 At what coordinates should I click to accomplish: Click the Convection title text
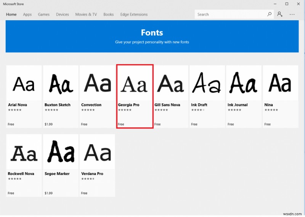91,105
